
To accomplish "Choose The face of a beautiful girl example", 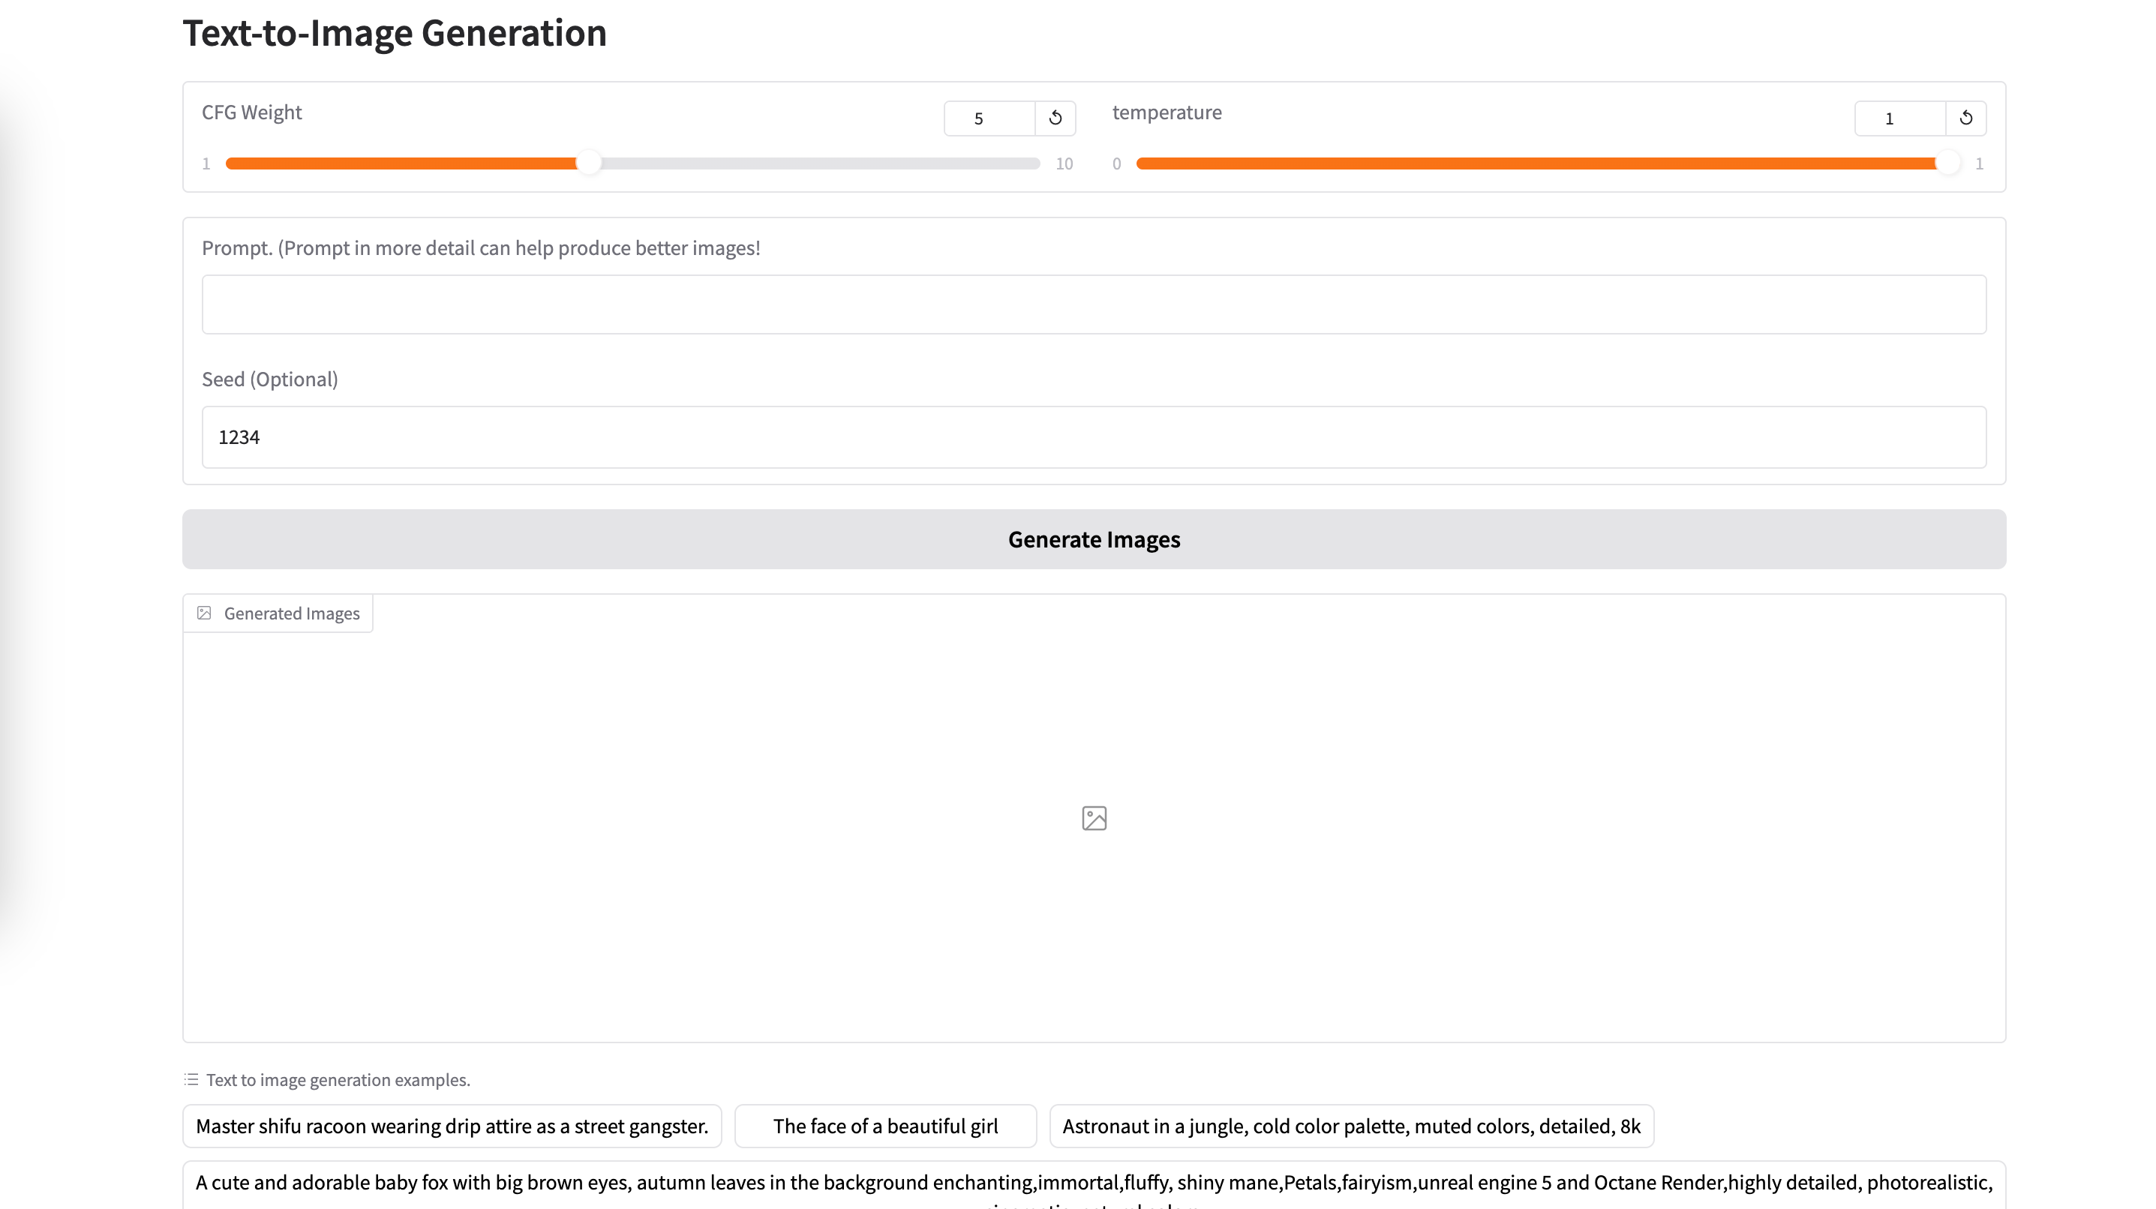I will pos(885,1126).
